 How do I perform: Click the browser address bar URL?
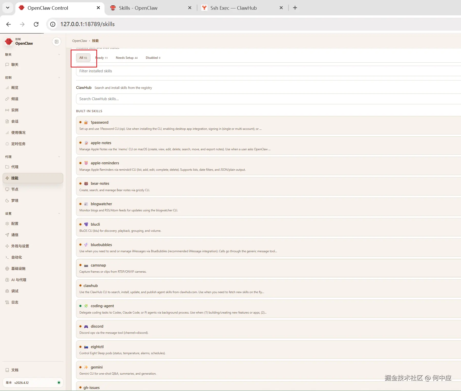click(x=88, y=24)
